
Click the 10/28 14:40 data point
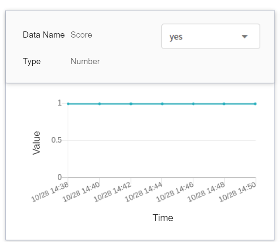(x=100, y=104)
